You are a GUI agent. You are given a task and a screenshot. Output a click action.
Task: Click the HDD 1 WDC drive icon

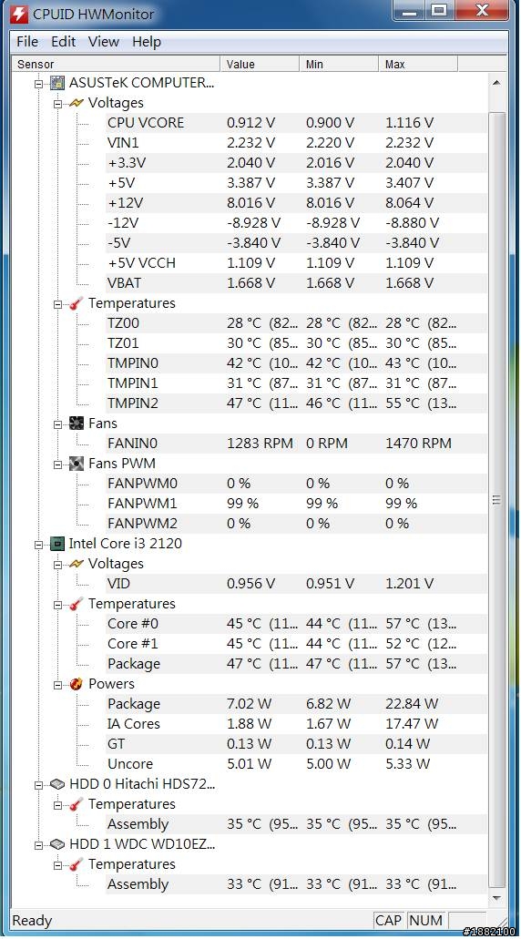[x=57, y=844]
